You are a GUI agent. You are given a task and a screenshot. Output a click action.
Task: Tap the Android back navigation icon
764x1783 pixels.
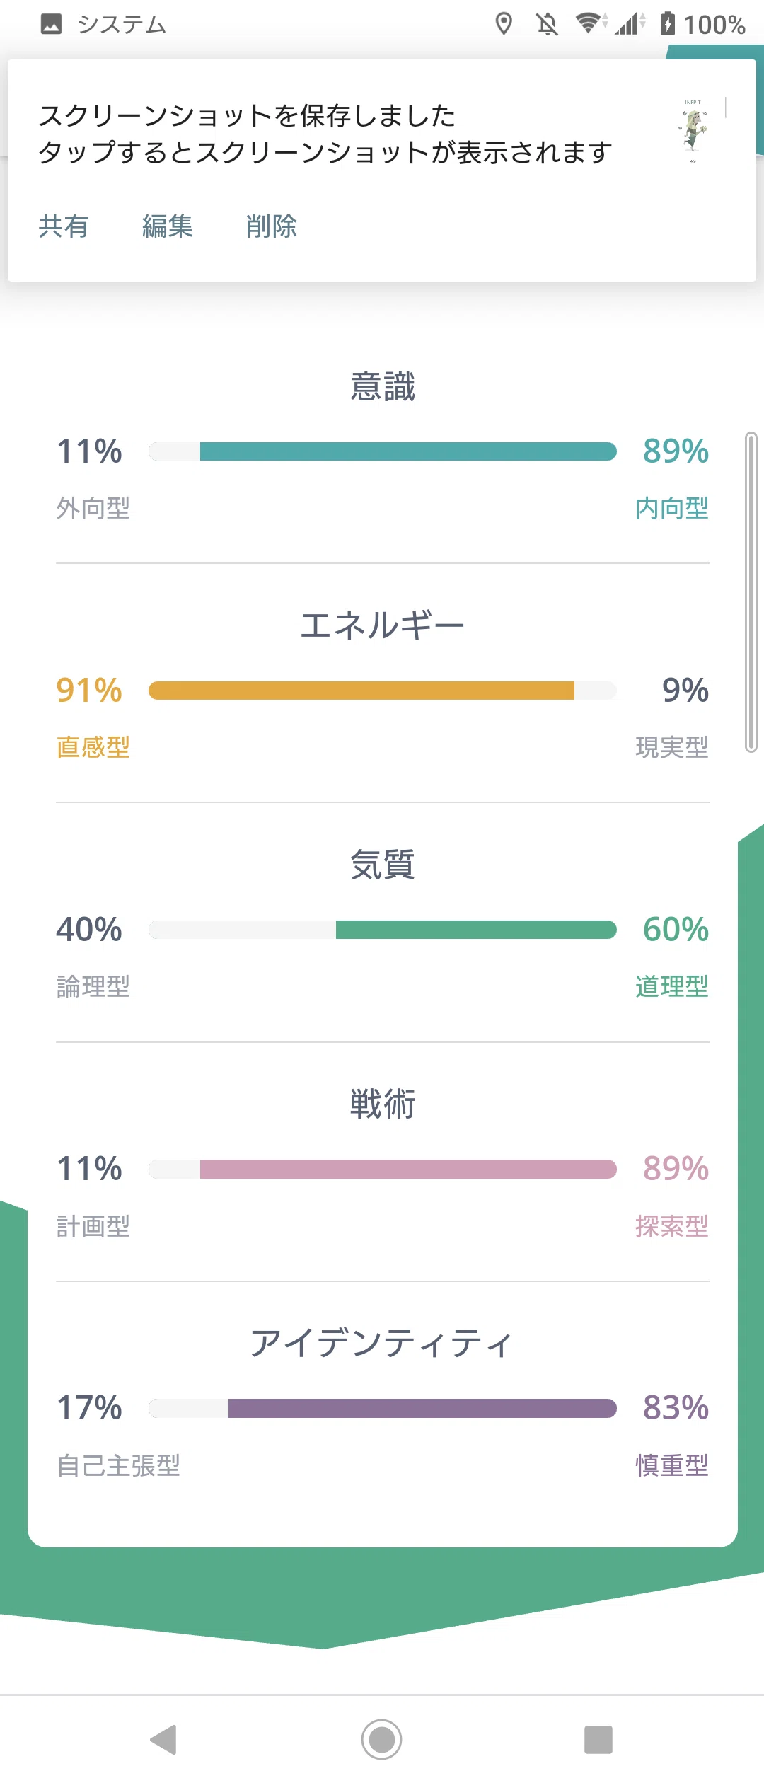163,1739
